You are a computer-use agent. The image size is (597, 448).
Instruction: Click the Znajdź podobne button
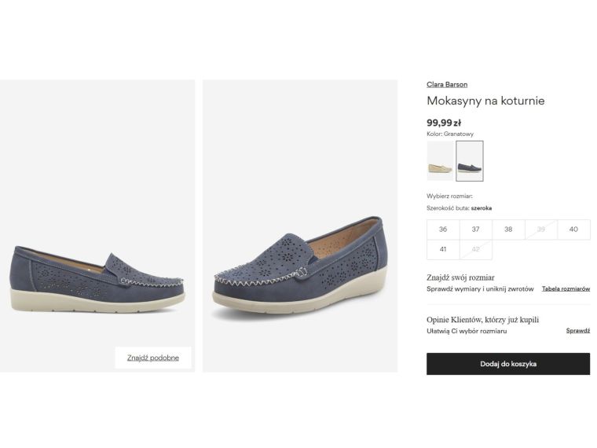(x=153, y=358)
